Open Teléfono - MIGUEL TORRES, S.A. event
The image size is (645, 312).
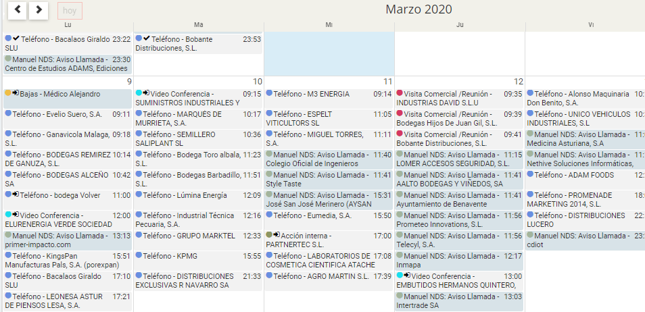coord(329,139)
